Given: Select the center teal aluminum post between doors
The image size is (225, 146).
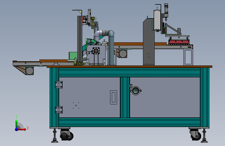Looking at the screenshot, I should pyautogui.click(x=125, y=97).
